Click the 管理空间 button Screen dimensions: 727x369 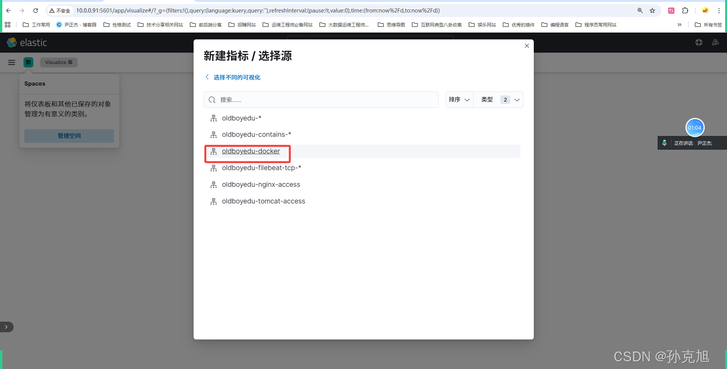click(x=69, y=136)
